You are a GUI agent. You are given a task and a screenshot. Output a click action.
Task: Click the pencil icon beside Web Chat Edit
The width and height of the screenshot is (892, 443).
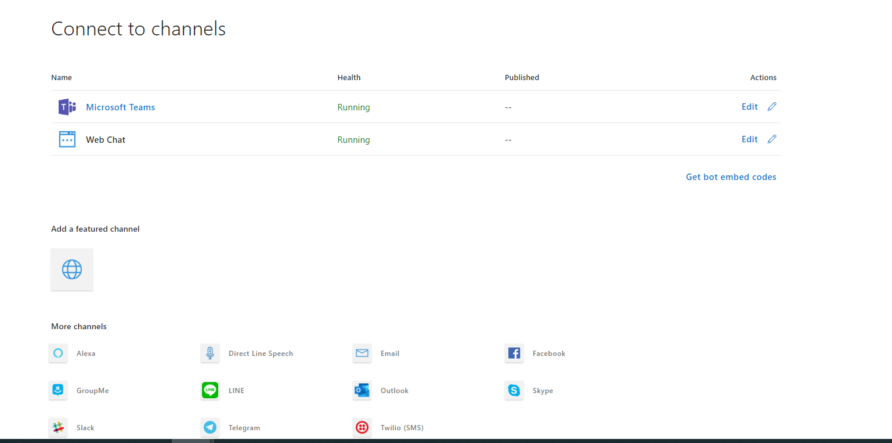pyautogui.click(x=772, y=139)
